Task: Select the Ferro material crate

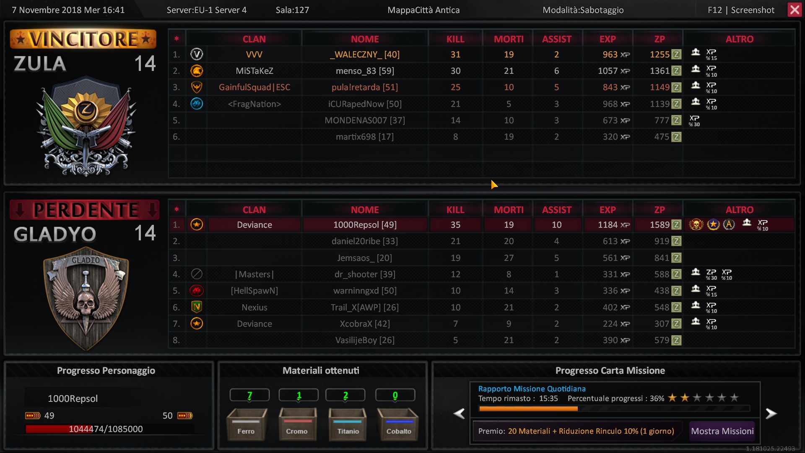Action: 247,424
